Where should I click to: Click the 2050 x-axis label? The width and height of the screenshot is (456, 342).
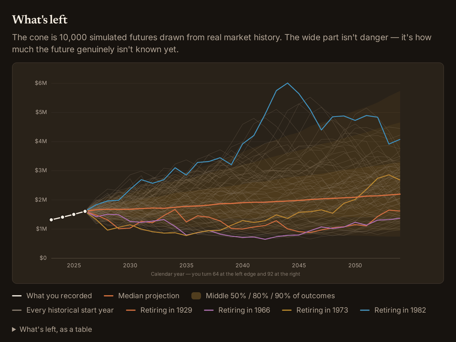pos(355,265)
